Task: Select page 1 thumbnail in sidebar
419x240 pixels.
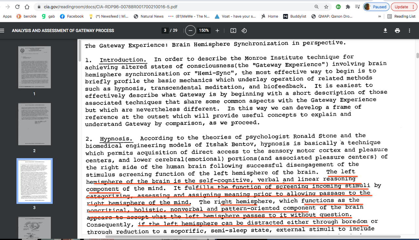Action: [x=34, y=67]
